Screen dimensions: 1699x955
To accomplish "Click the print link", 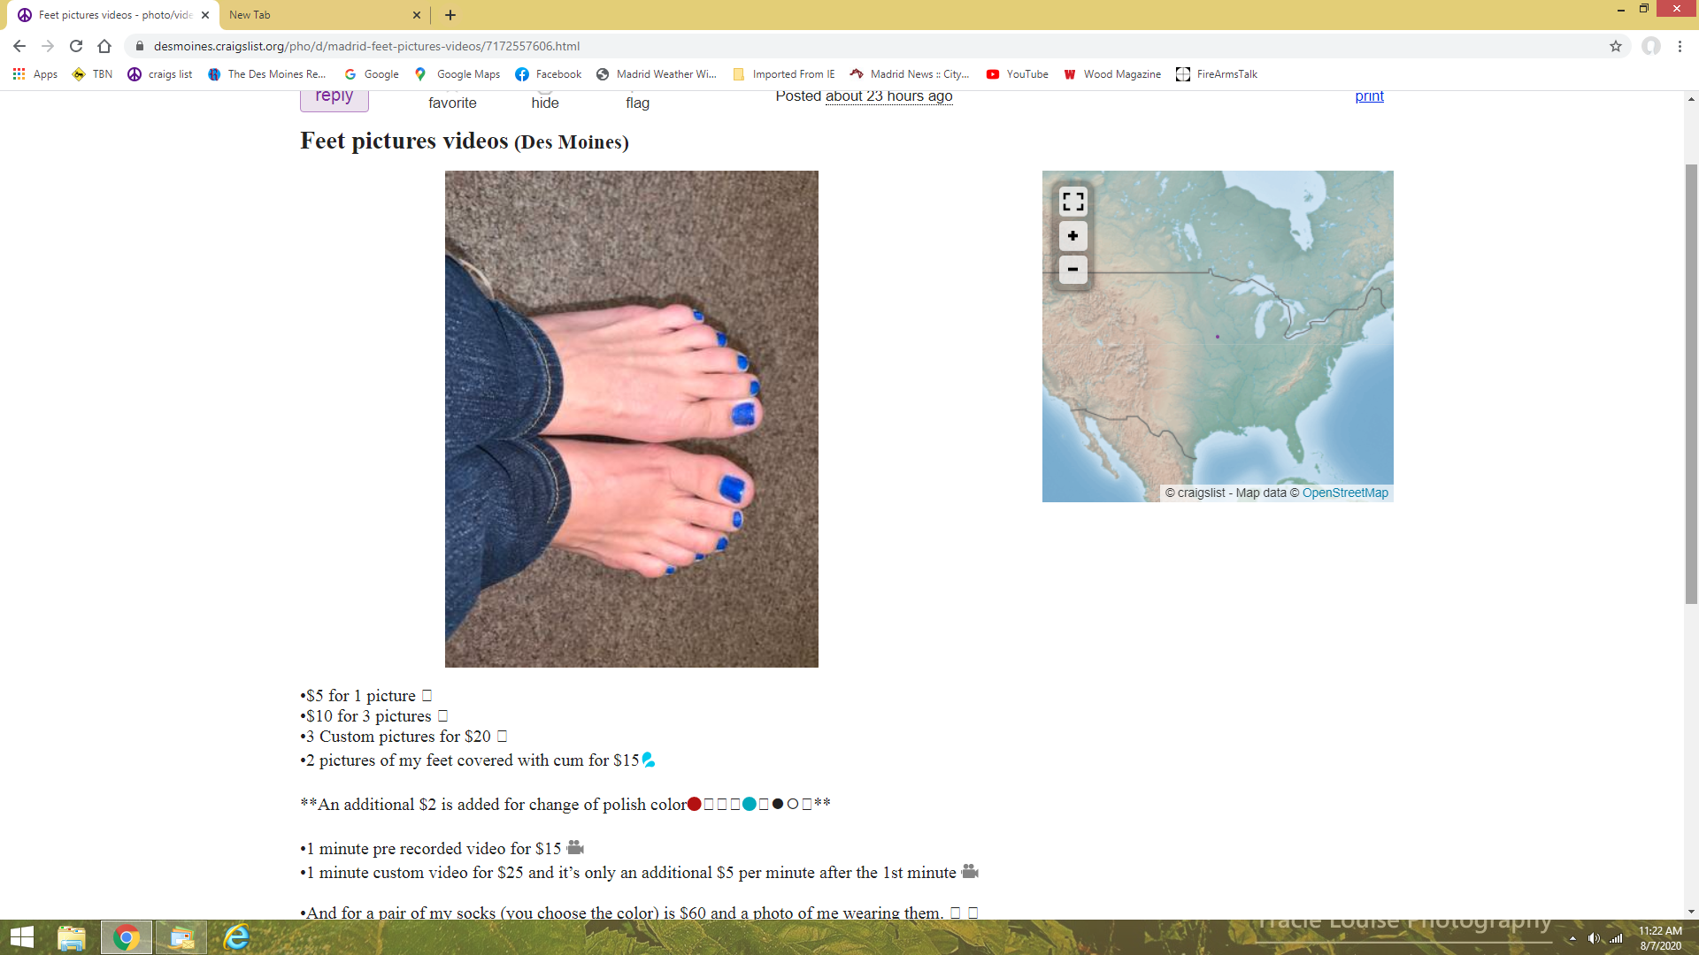I will pyautogui.click(x=1369, y=96).
